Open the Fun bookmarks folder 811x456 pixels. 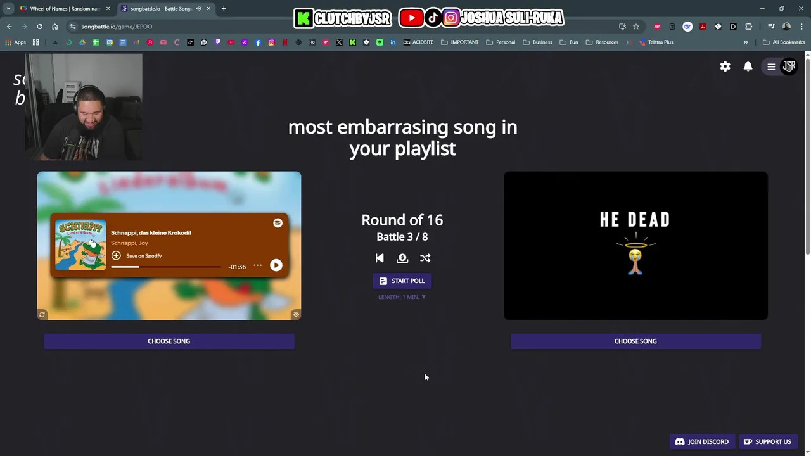pyautogui.click(x=569, y=42)
